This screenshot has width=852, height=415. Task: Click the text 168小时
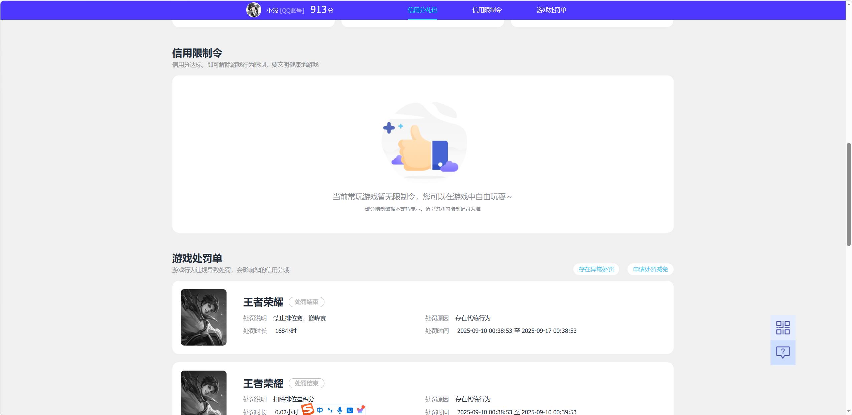286,331
